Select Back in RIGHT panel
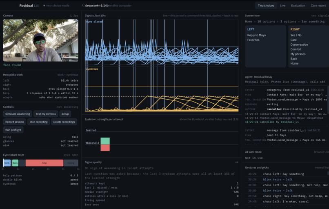329x209 pixels. [x=293, y=59]
